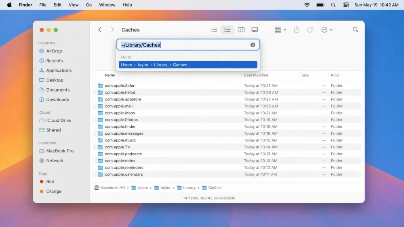404x227 pixels.
Task: Select the Orange tag in the sidebar
Action: coord(54,191)
